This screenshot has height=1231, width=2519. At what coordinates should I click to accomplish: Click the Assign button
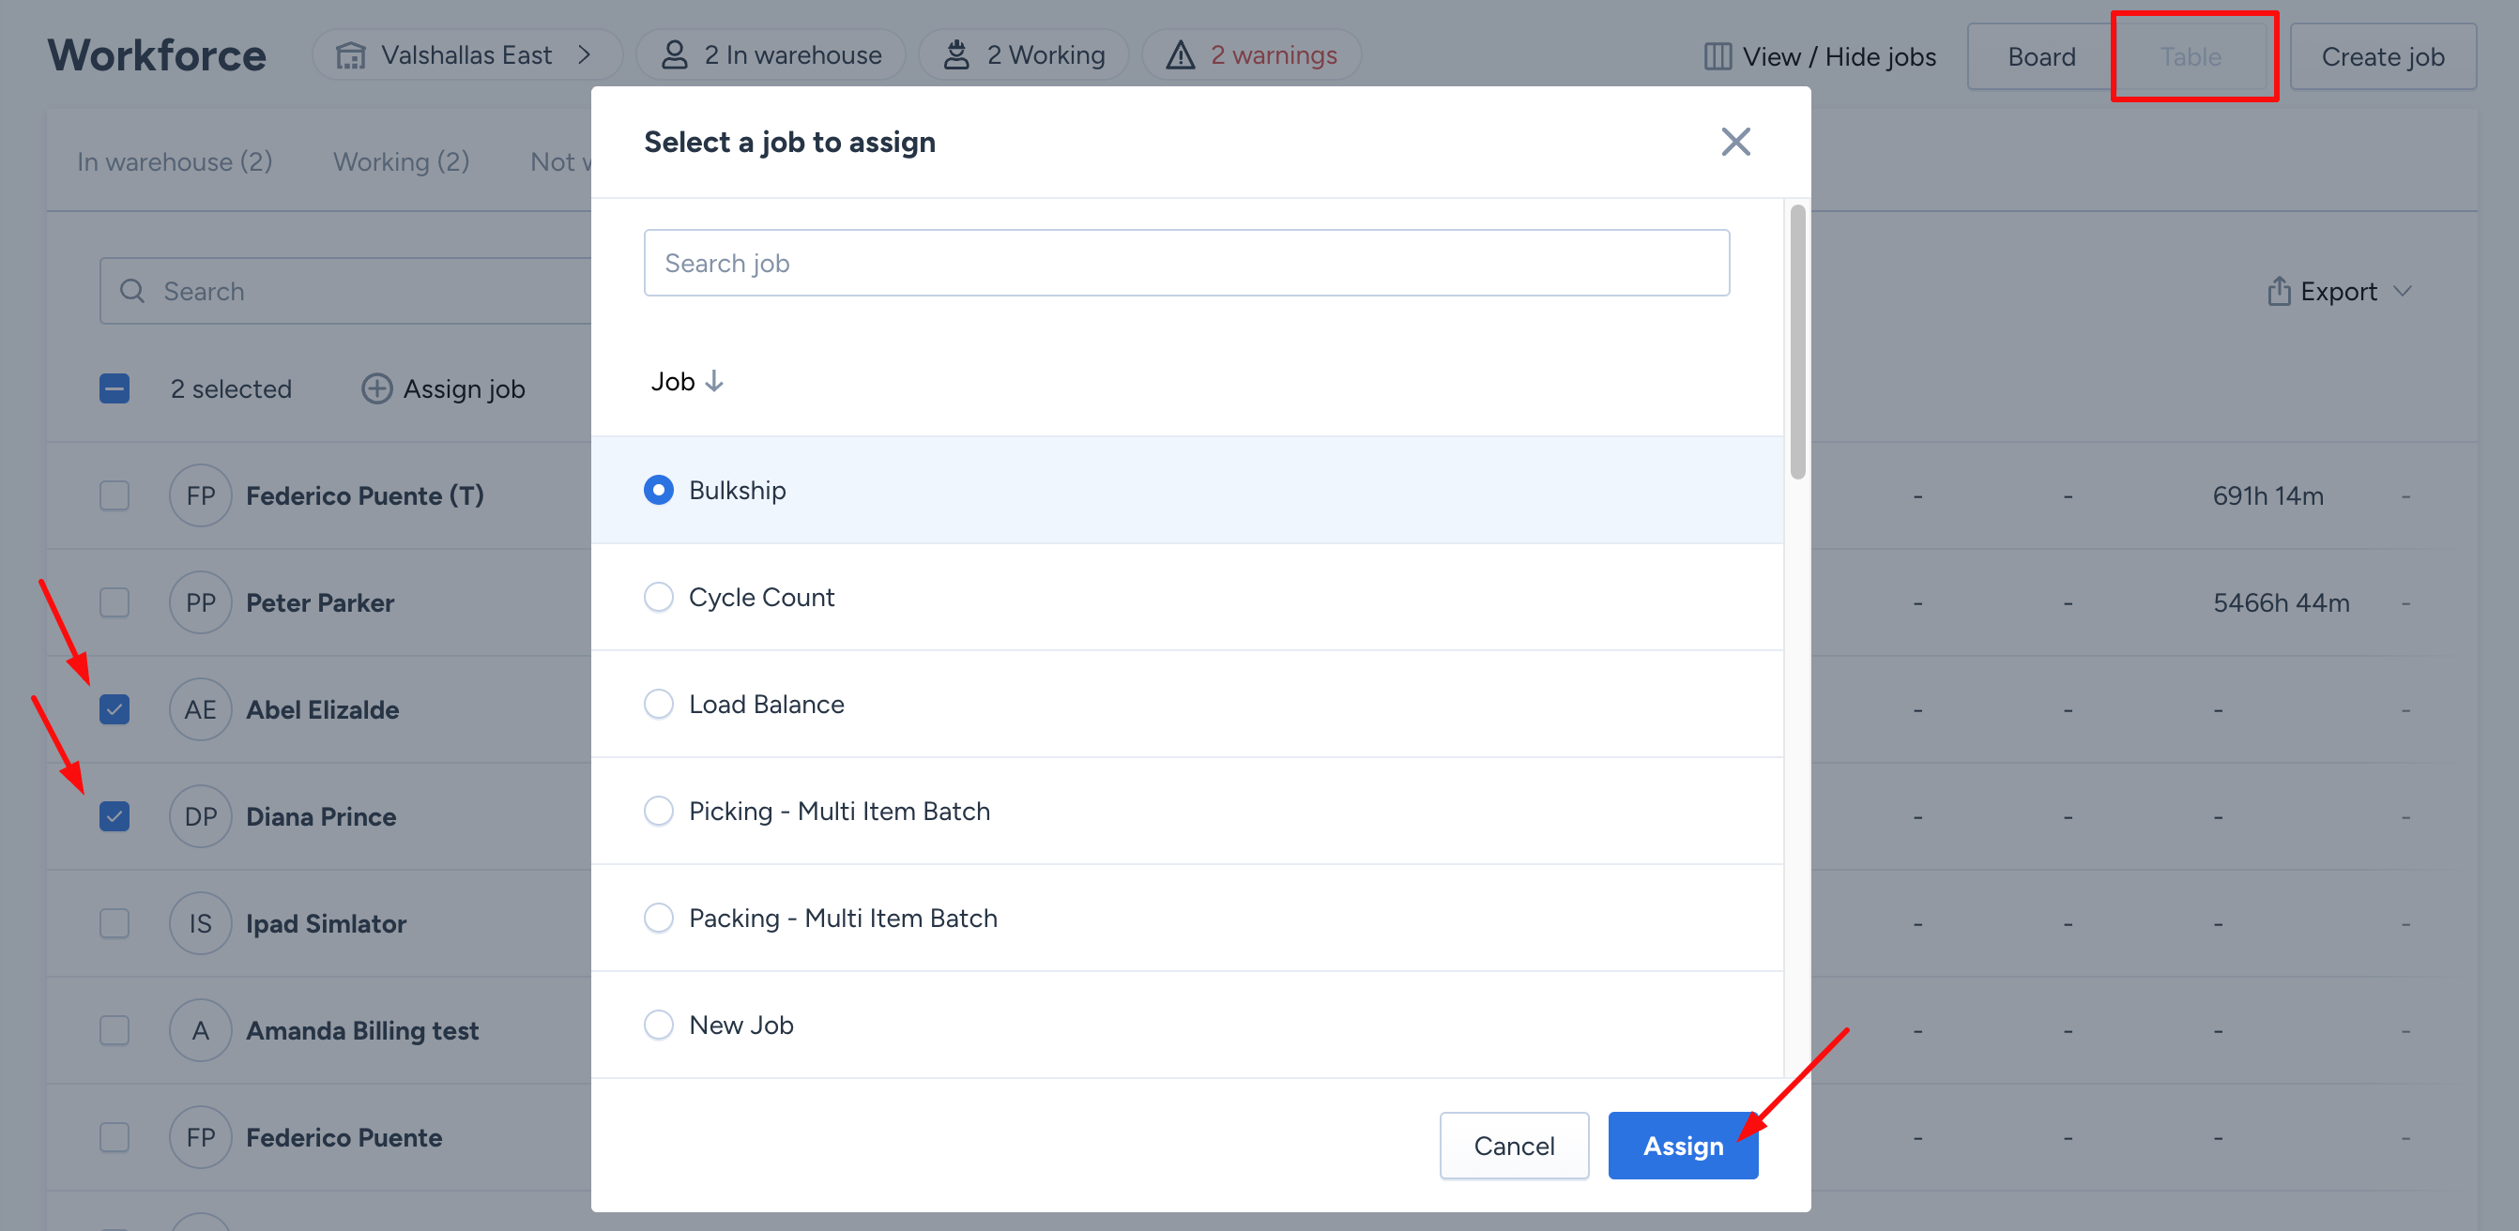tap(1683, 1146)
